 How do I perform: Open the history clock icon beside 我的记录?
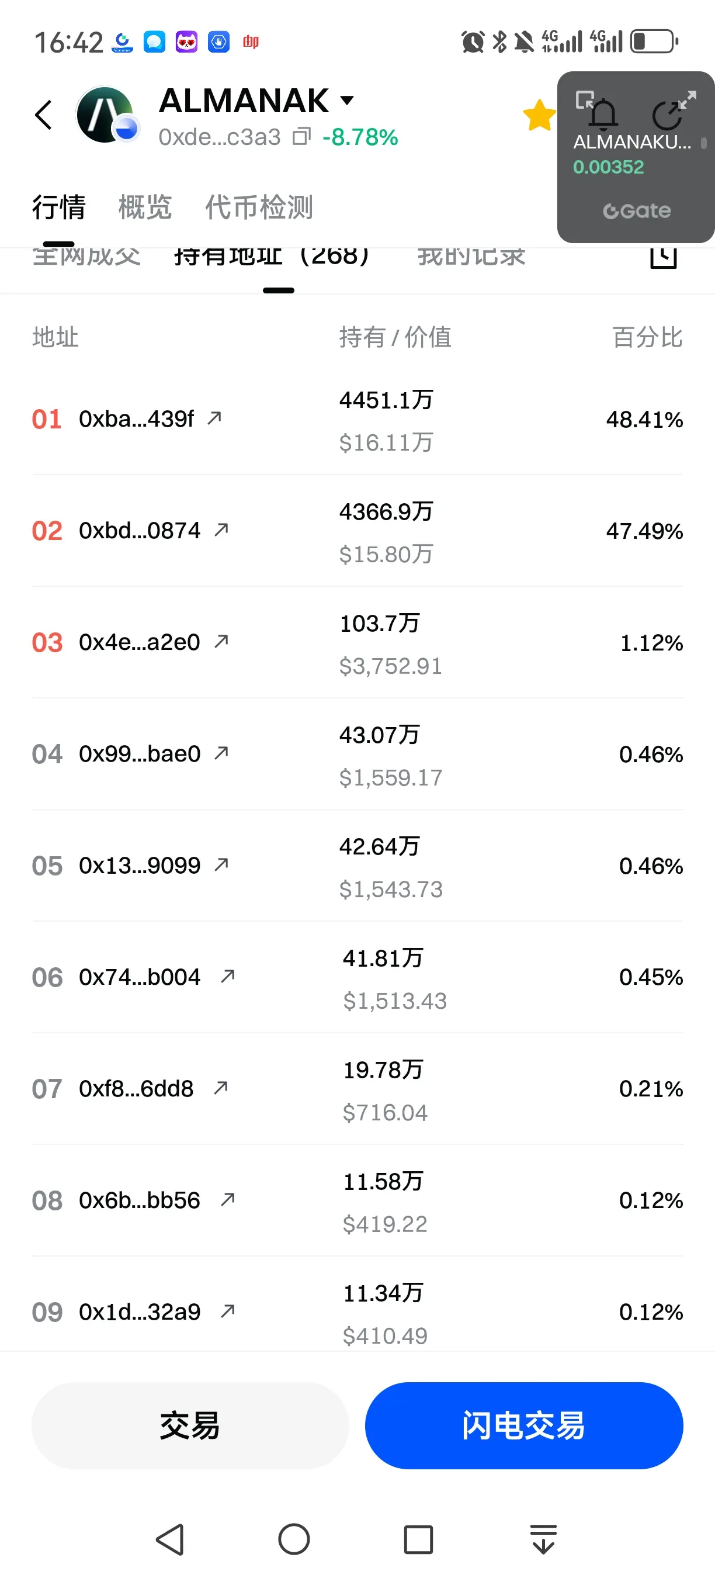pyautogui.click(x=663, y=257)
